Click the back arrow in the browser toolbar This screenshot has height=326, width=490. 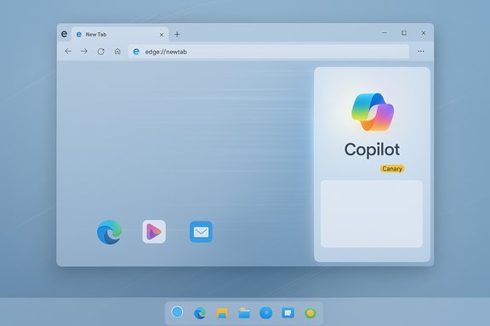point(68,51)
